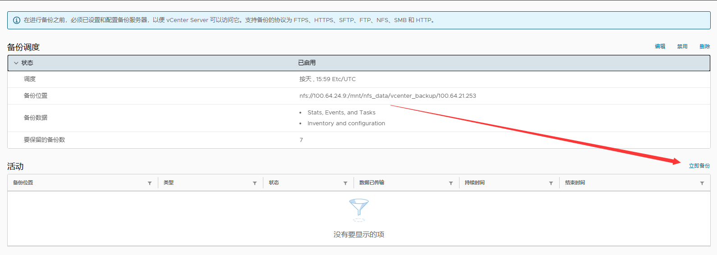The width and height of the screenshot is (717, 255).
Task: Start a backup with 立即备份
Action: tap(699, 166)
